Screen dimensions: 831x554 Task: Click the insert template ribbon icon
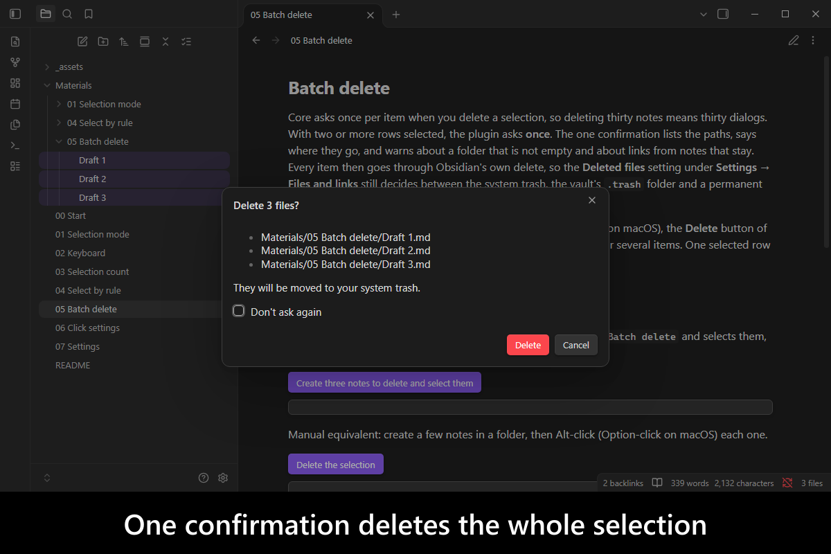click(15, 125)
